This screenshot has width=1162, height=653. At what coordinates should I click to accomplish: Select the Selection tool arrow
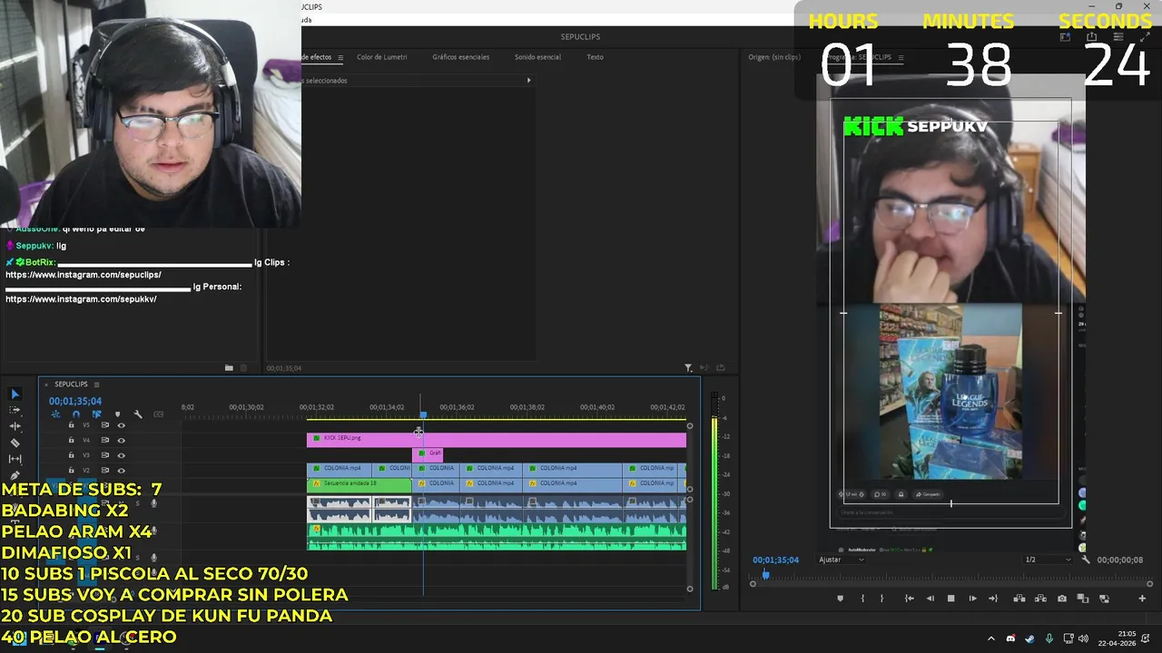click(x=15, y=394)
